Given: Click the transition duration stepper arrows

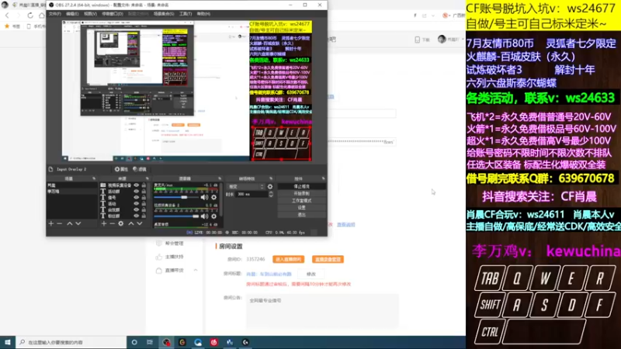Looking at the screenshot, I should tap(271, 195).
